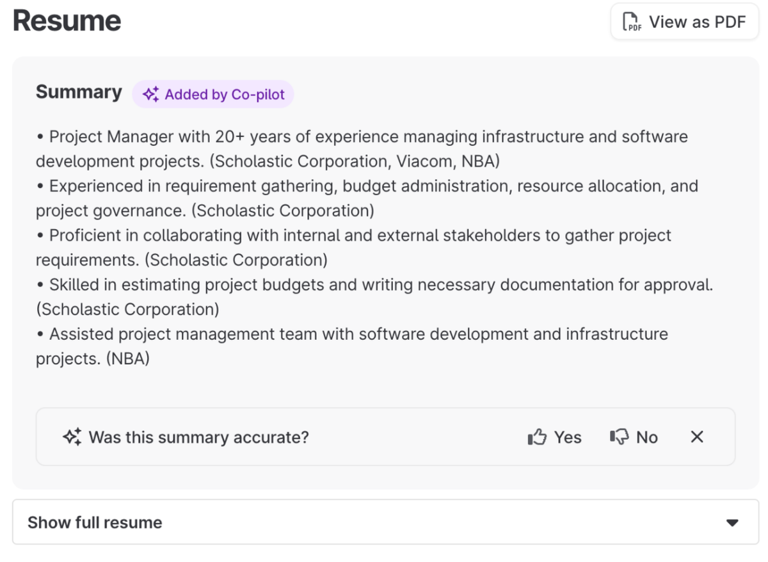Image resolution: width=768 pixels, height=562 pixels.
Task: Select the Added by Co-pilot badge label
Action: point(224,95)
